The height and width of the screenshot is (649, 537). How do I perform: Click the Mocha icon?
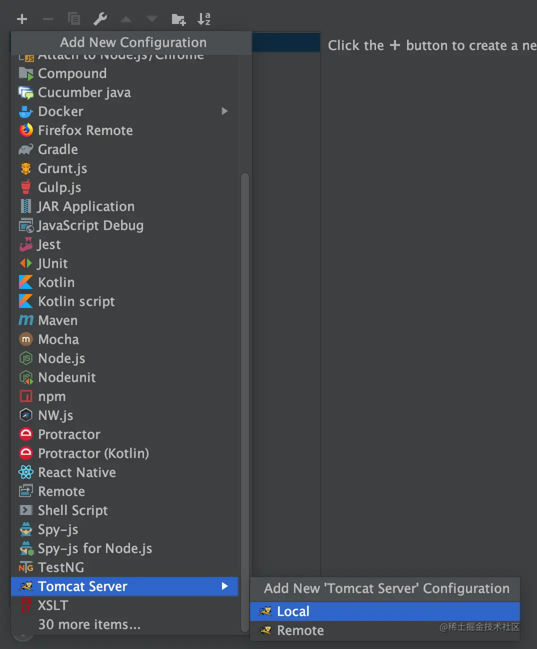pyautogui.click(x=26, y=339)
